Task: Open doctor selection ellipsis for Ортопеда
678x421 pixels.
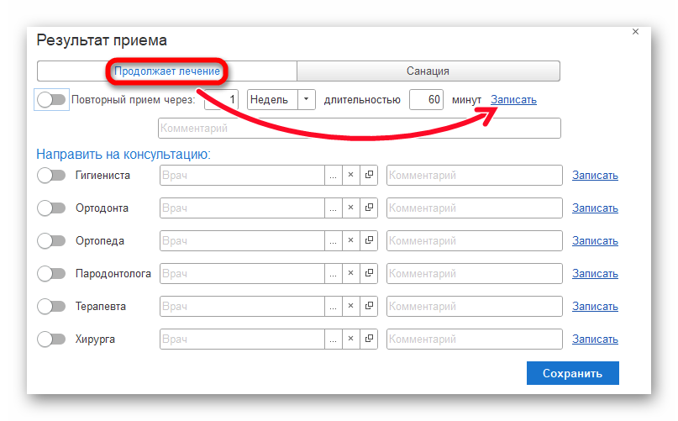Action: [333, 240]
